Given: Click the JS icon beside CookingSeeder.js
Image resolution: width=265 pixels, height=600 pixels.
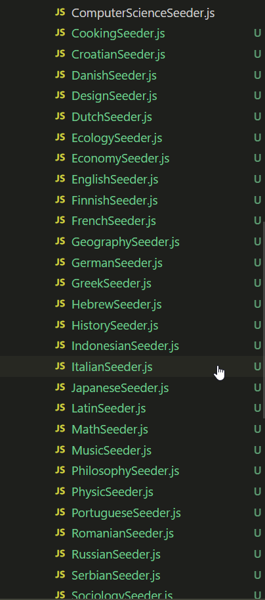Looking at the screenshot, I should (x=60, y=34).
